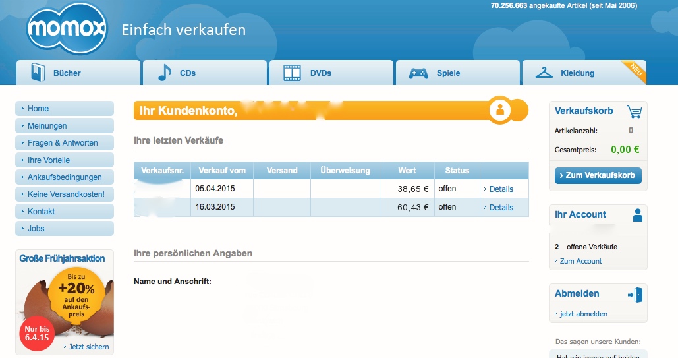This screenshot has width=678, height=358.
Task: Click the orange user profile icon
Action: 500,110
